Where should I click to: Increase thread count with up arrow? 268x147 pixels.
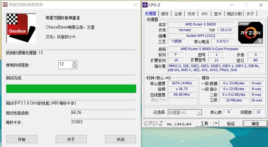(x=74, y=62)
